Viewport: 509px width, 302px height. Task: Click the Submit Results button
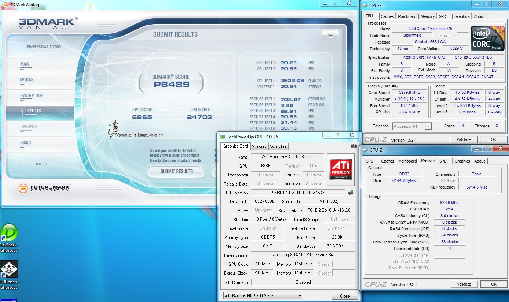[176, 171]
